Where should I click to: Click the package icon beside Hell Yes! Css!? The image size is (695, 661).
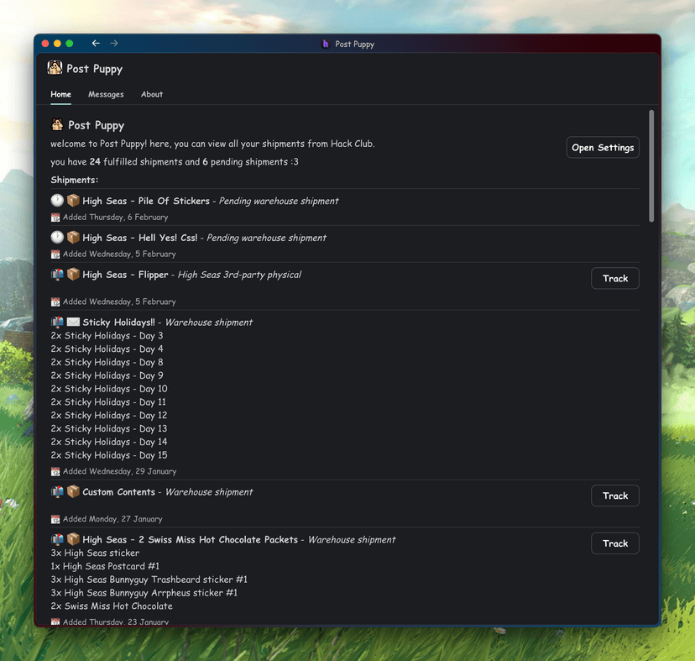click(x=73, y=238)
